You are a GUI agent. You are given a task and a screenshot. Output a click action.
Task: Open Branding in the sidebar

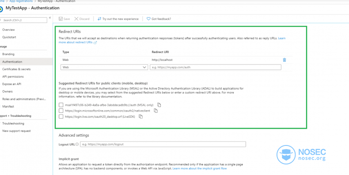tap(8, 54)
